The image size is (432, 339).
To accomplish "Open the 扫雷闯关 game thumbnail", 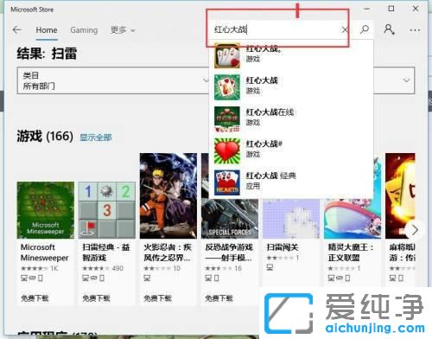I will point(291,219).
